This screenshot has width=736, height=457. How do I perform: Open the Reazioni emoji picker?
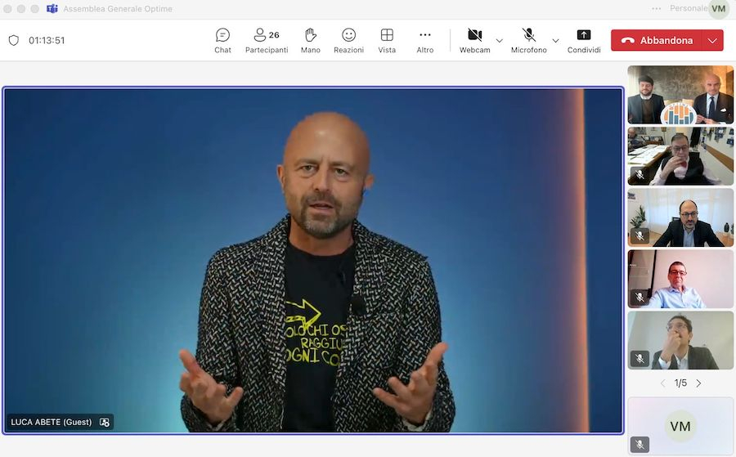coord(348,40)
